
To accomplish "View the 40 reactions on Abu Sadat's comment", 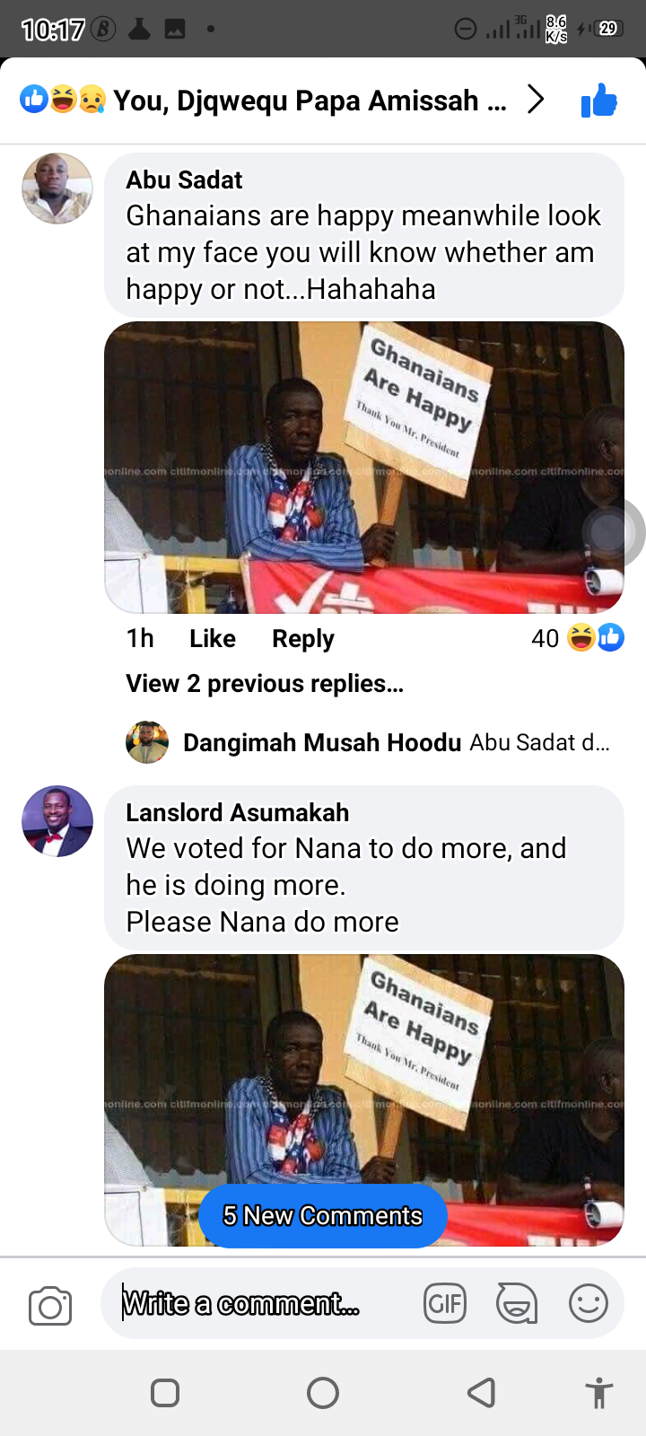I will (578, 638).
